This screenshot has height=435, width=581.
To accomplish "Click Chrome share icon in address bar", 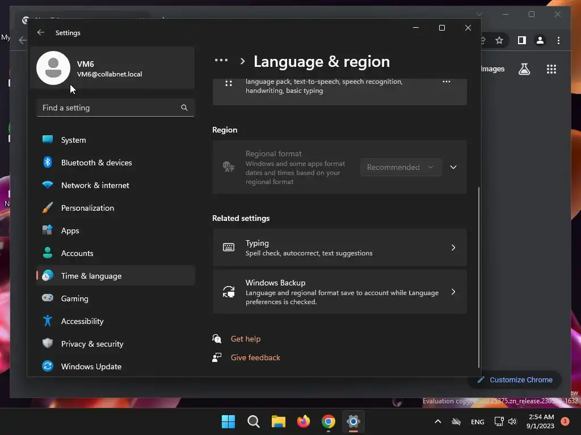I will click(x=483, y=40).
